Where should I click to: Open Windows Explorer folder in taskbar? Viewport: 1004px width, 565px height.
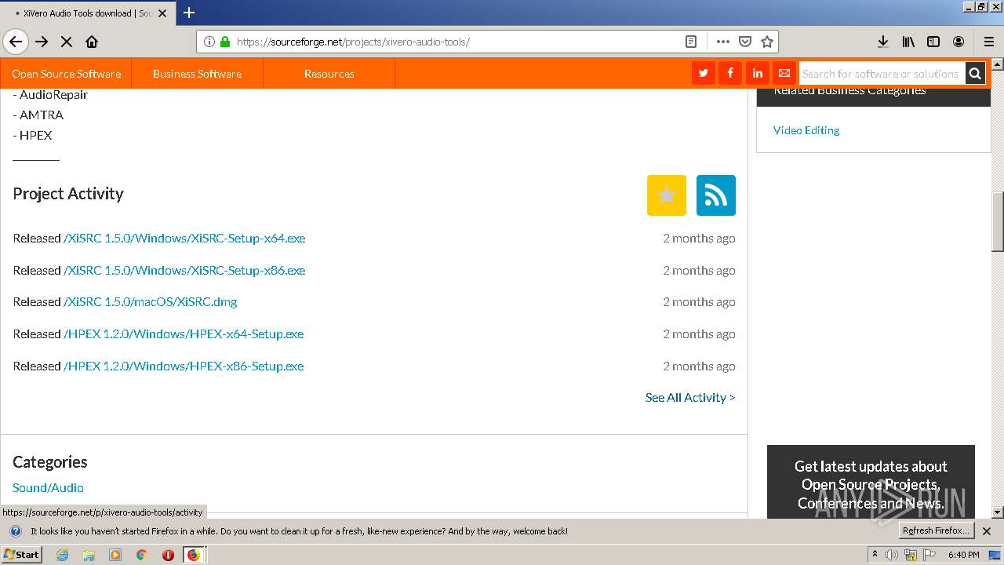89,555
